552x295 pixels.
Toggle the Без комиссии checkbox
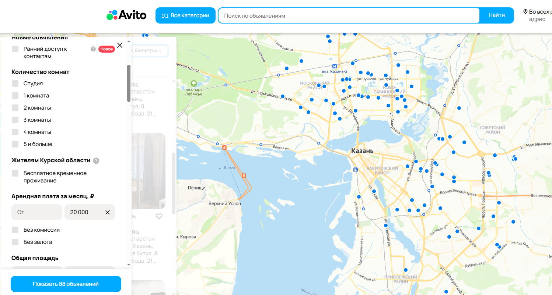pyautogui.click(x=15, y=230)
